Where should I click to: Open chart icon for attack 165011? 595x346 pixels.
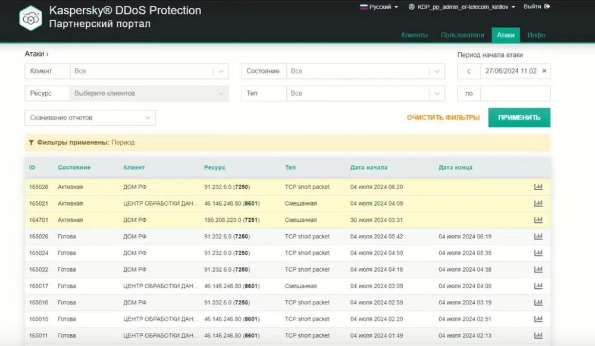pyautogui.click(x=538, y=335)
